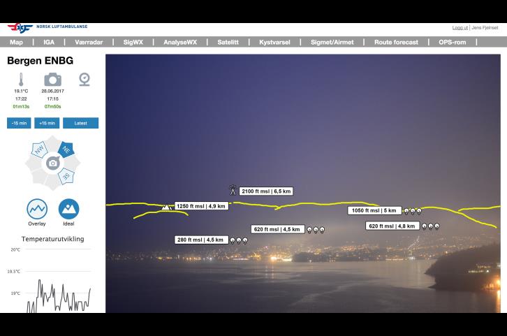The height and width of the screenshot is (336, 507).
Task: Click the webcam icon
Action: coord(84,79)
